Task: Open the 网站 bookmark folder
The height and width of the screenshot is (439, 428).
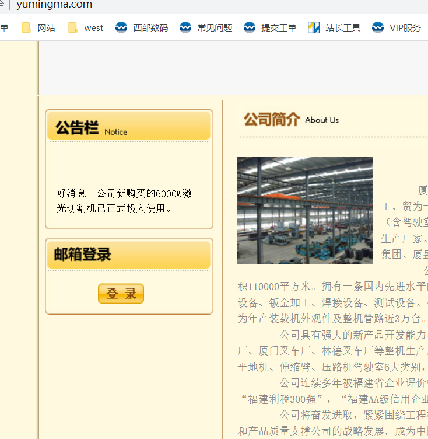Action: (x=38, y=27)
